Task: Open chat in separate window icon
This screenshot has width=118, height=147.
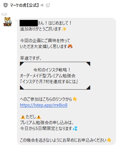Action: pyautogui.click(x=48, y=5)
